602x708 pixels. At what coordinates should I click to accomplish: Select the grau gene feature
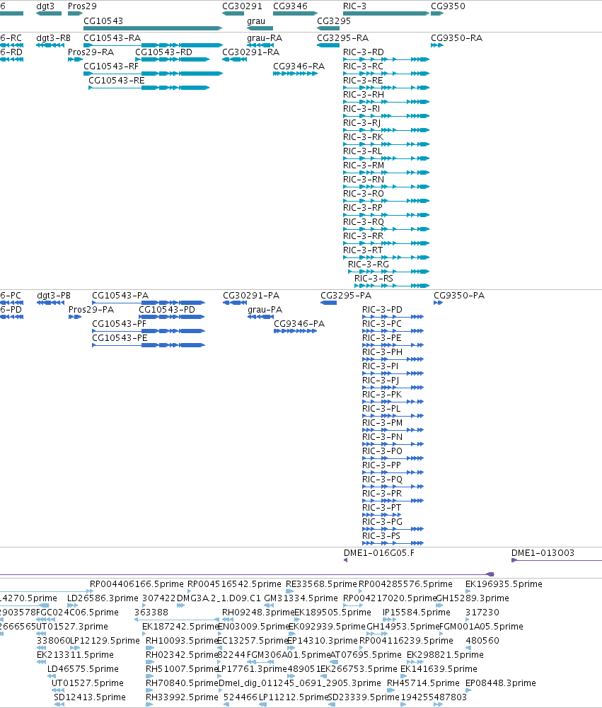(260, 28)
